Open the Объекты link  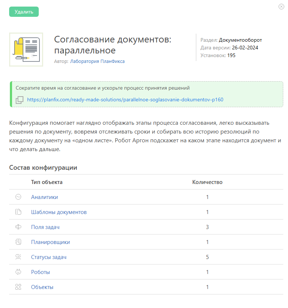coord(42,287)
